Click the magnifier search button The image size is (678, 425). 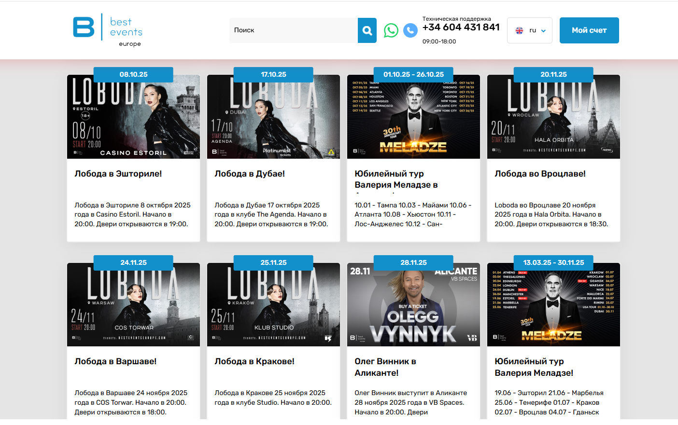[x=367, y=30]
